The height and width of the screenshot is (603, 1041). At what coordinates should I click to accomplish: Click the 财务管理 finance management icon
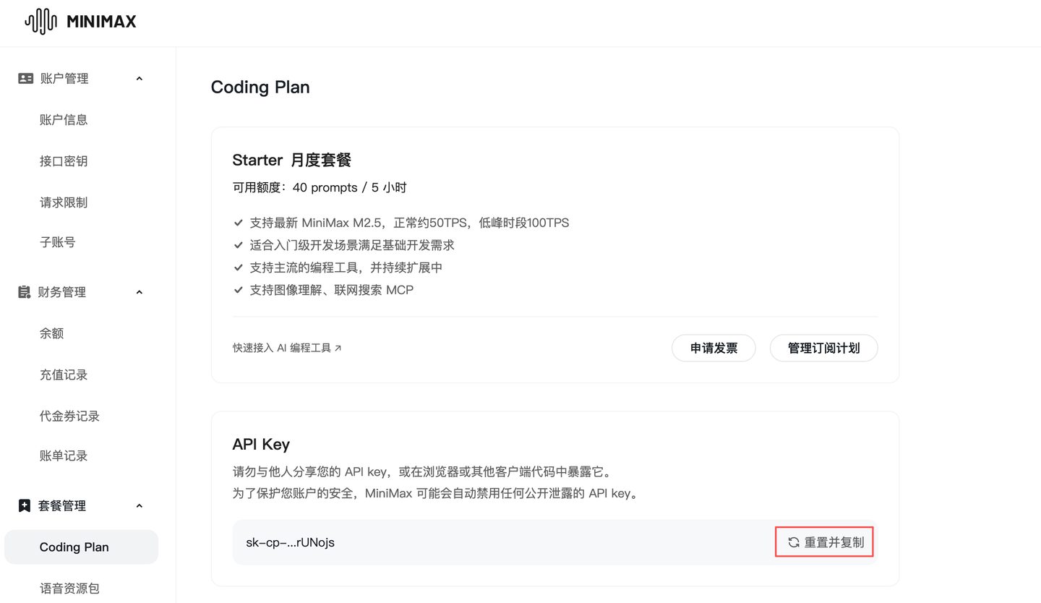(25, 292)
